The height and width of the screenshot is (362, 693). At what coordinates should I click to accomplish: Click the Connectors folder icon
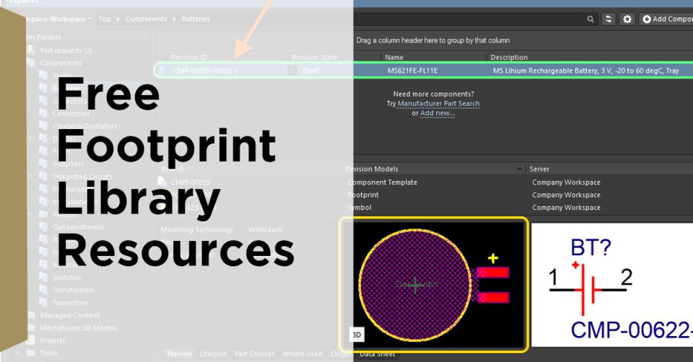(x=43, y=114)
